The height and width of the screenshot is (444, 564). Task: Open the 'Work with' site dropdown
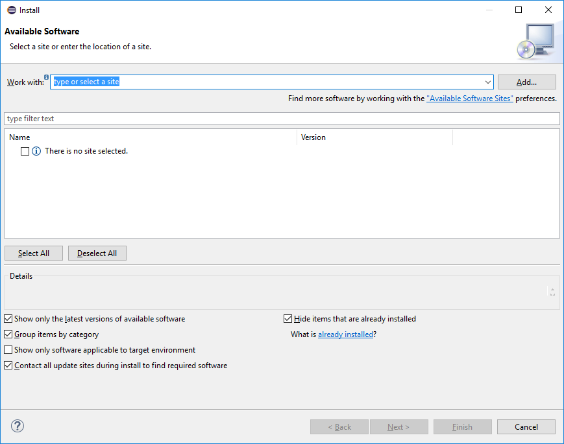488,82
